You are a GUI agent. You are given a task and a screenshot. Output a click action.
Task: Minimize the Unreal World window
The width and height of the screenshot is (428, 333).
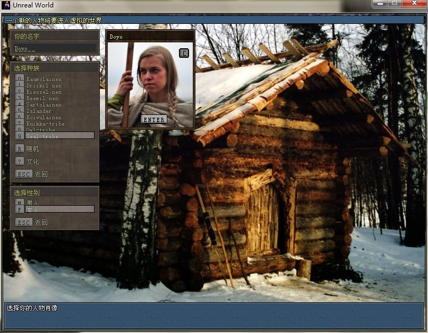click(380, 4)
